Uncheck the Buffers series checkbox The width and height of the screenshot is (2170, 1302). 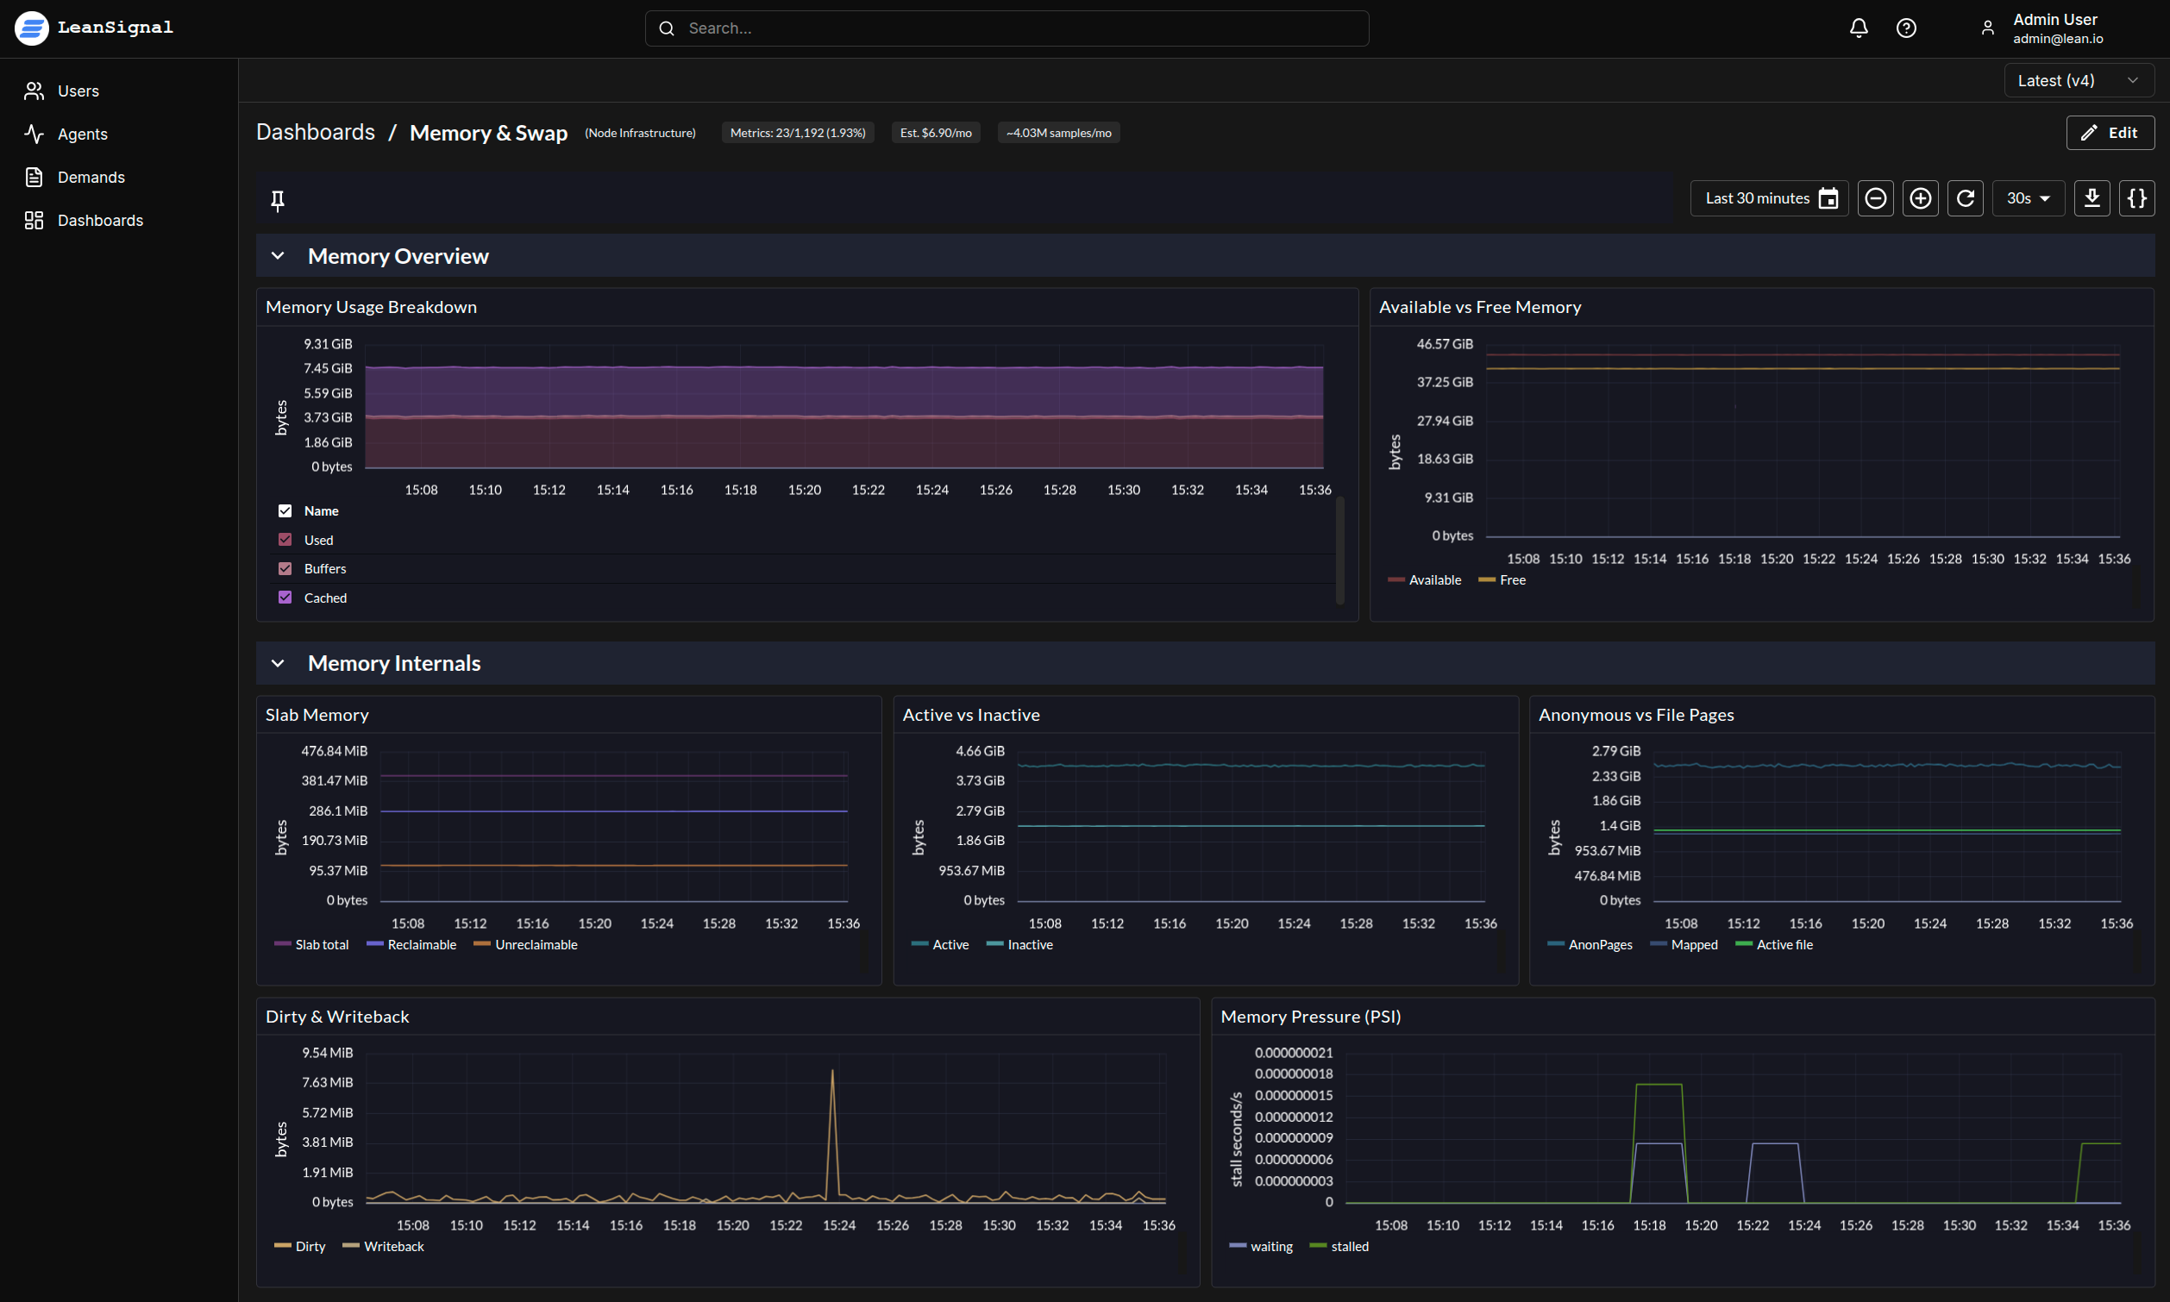tap(285, 568)
